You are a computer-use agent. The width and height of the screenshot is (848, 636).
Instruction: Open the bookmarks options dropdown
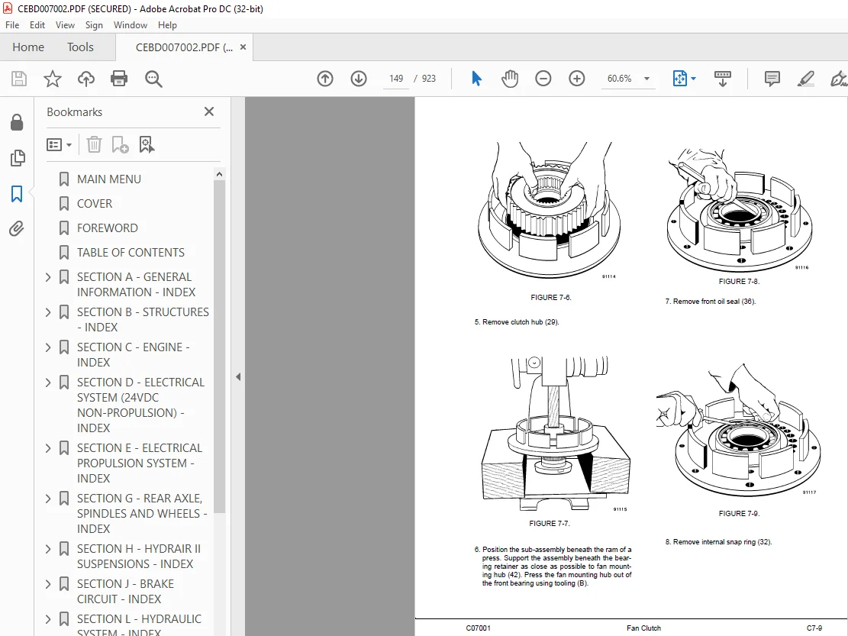(x=59, y=144)
